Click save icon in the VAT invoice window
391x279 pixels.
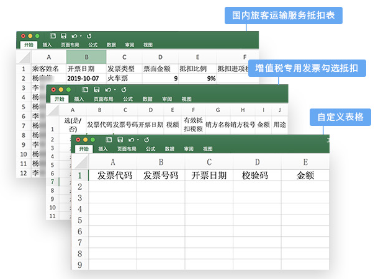coord(96,90)
